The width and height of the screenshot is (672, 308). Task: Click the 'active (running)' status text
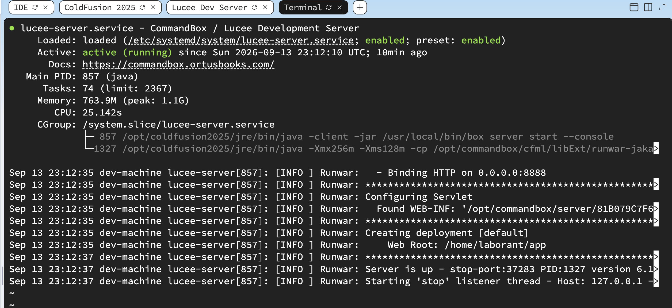point(127,52)
